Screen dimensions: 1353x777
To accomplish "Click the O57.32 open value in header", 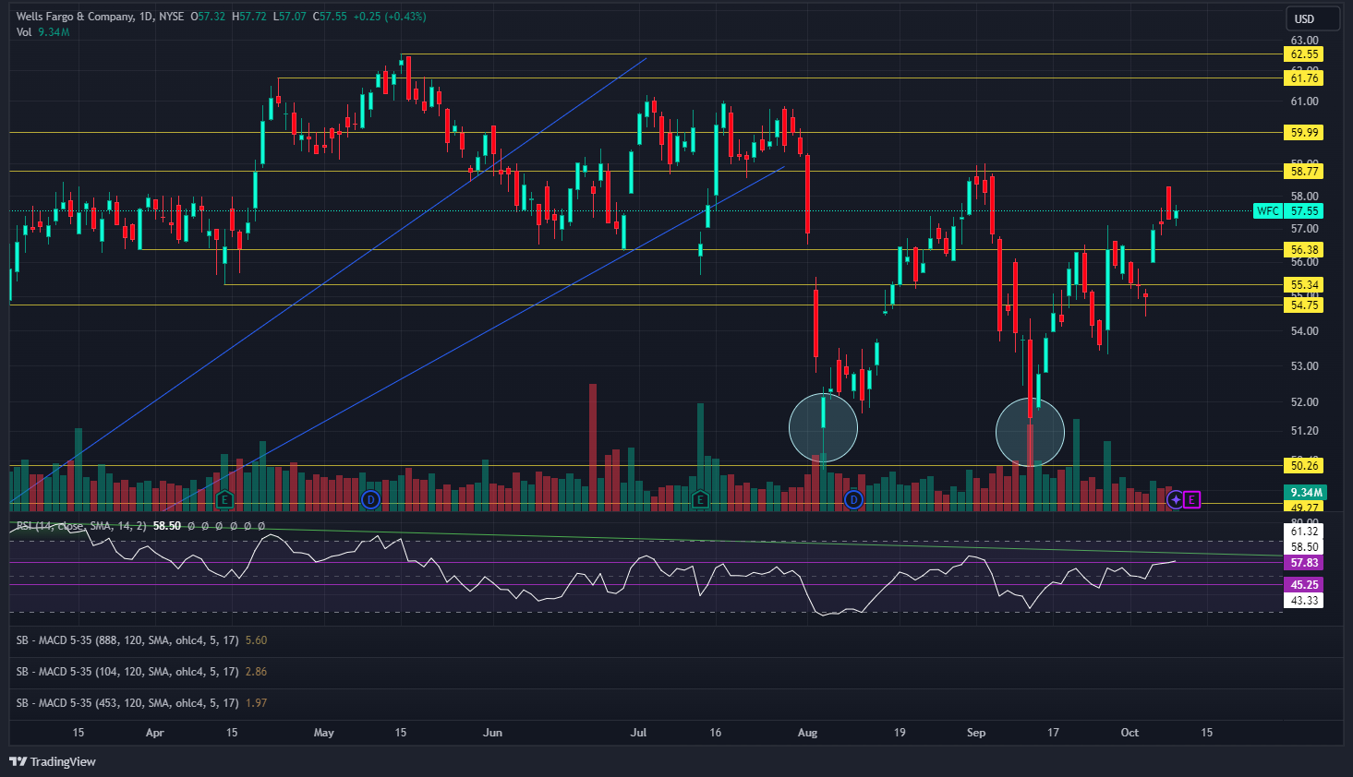I will [x=208, y=17].
